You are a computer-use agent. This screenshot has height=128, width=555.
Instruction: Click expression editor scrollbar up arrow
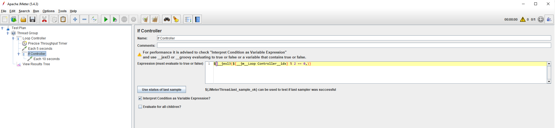click(549, 64)
